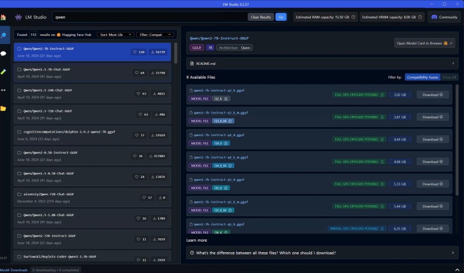Click heart likes icon on Qwen2-7B-Instruct-GGUF result
The height and width of the screenshot is (273, 464).
point(135,52)
